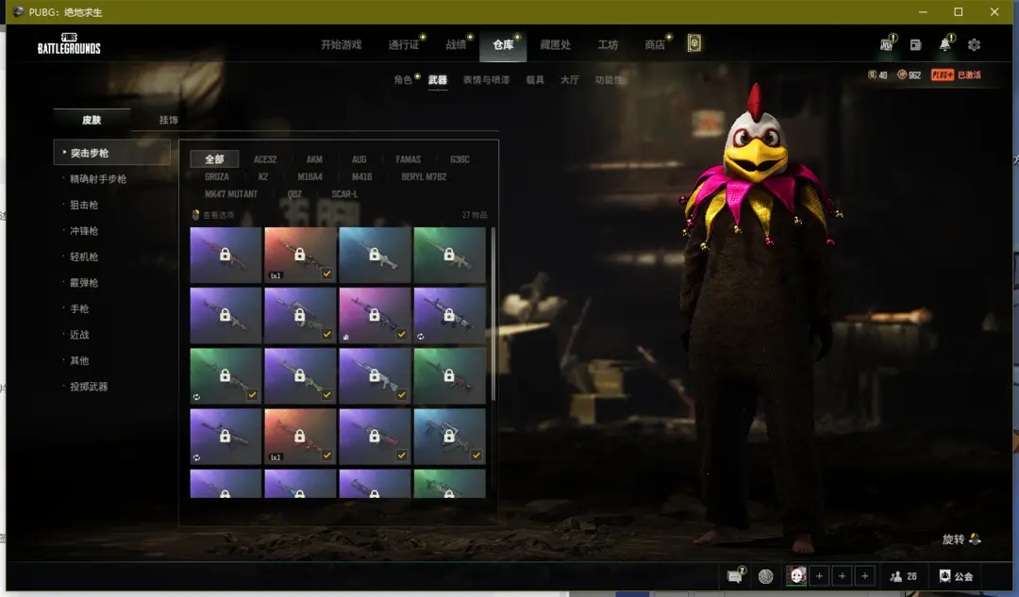Click the 旋转 mouse rotate icon

[975, 539]
